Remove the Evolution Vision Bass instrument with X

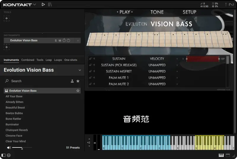coord(78,40)
